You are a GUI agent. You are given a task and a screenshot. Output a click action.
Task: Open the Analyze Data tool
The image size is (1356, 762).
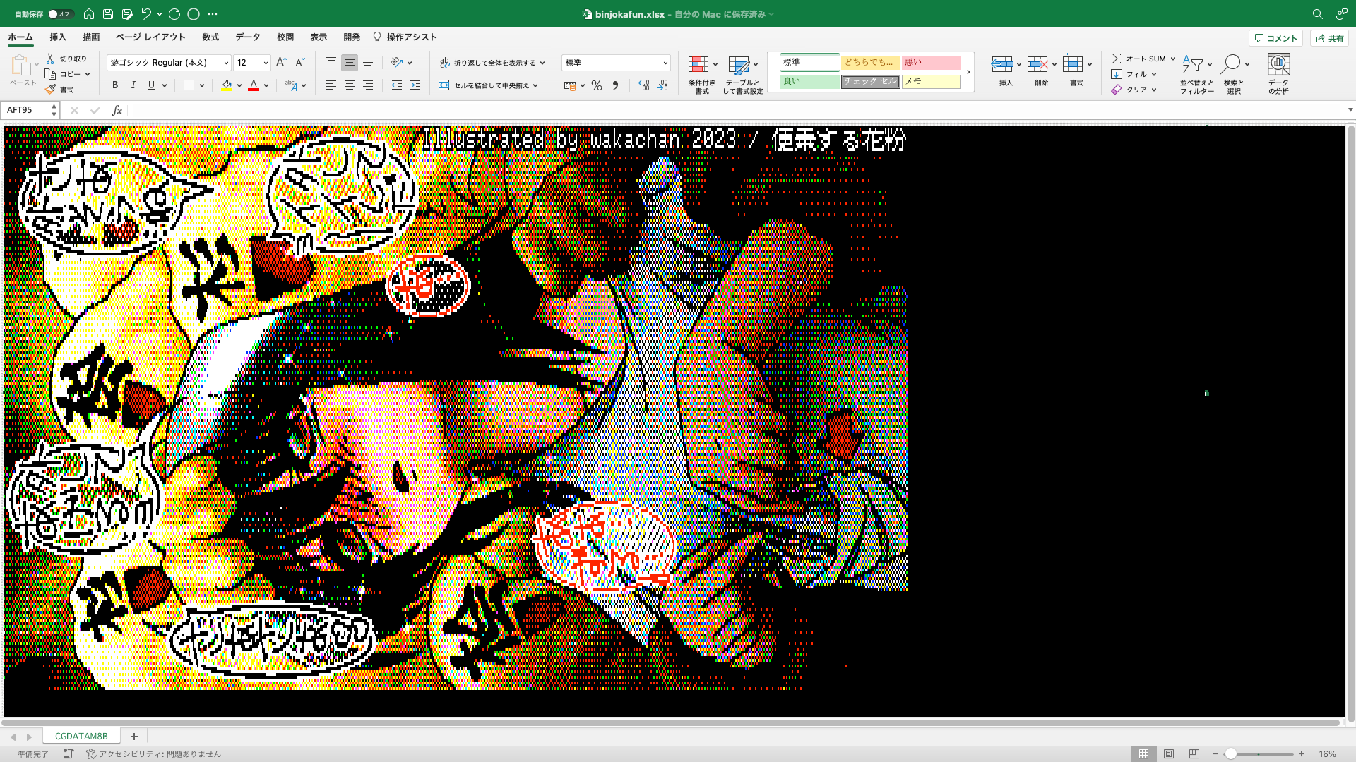[1278, 73]
